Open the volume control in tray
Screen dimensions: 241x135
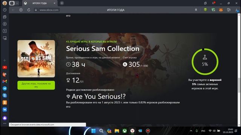(x=214, y=131)
